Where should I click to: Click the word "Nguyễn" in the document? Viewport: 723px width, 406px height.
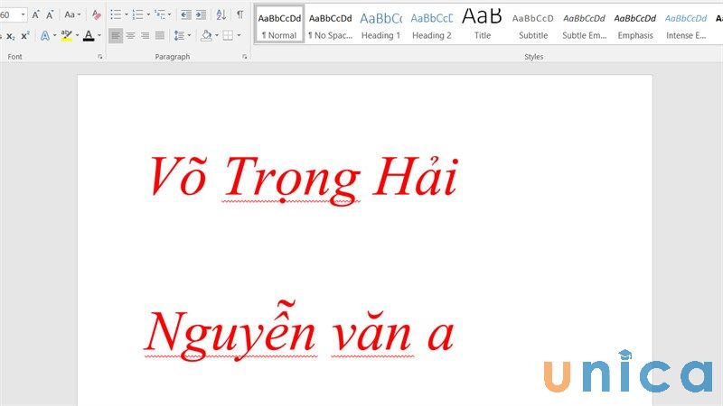coord(230,331)
